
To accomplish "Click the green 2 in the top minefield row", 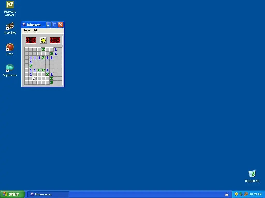I will pyautogui.click(x=43, y=49).
